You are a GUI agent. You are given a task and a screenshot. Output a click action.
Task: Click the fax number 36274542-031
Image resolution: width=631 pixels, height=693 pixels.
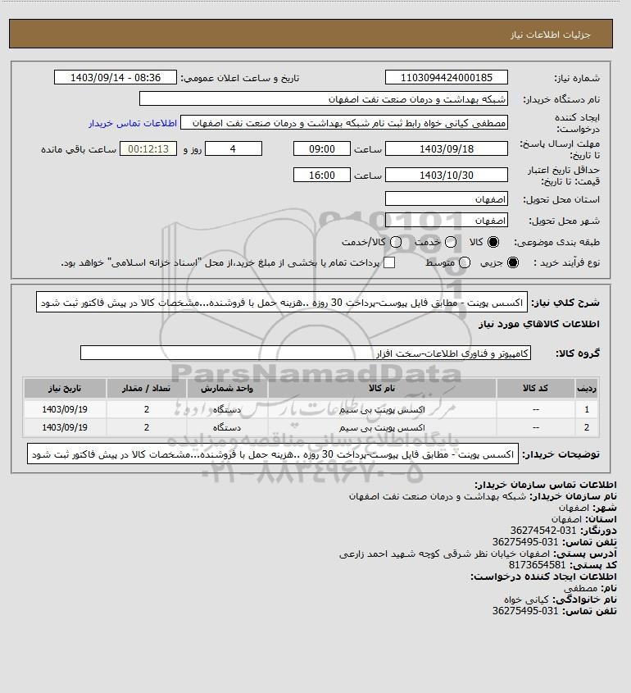click(x=543, y=531)
